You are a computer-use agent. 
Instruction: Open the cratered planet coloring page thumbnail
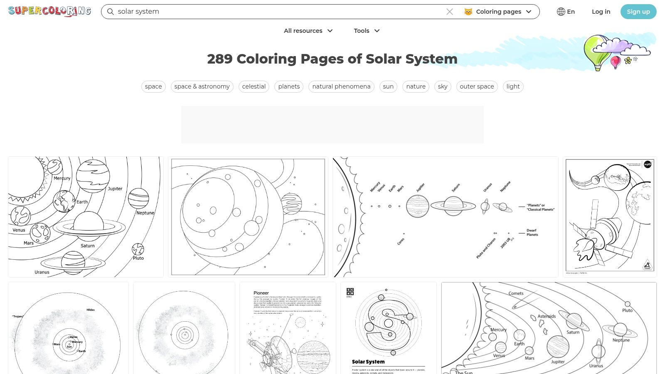[x=248, y=217]
